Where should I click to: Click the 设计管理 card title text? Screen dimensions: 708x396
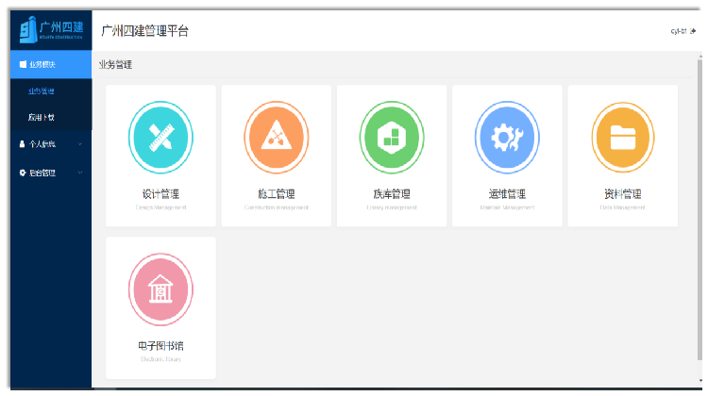point(160,194)
